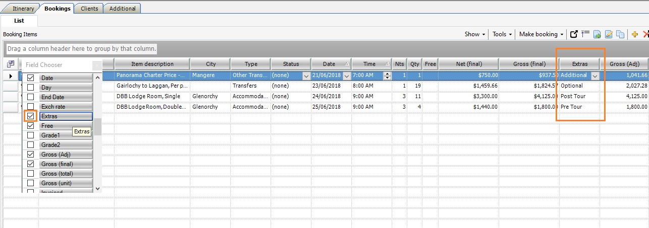Tick the Gross (total) field checkbox

coord(31,174)
